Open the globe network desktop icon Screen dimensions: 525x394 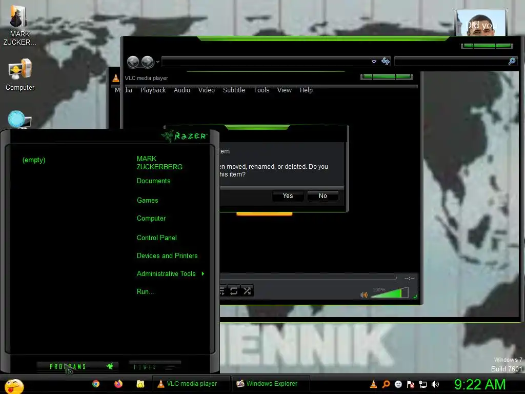point(19,119)
